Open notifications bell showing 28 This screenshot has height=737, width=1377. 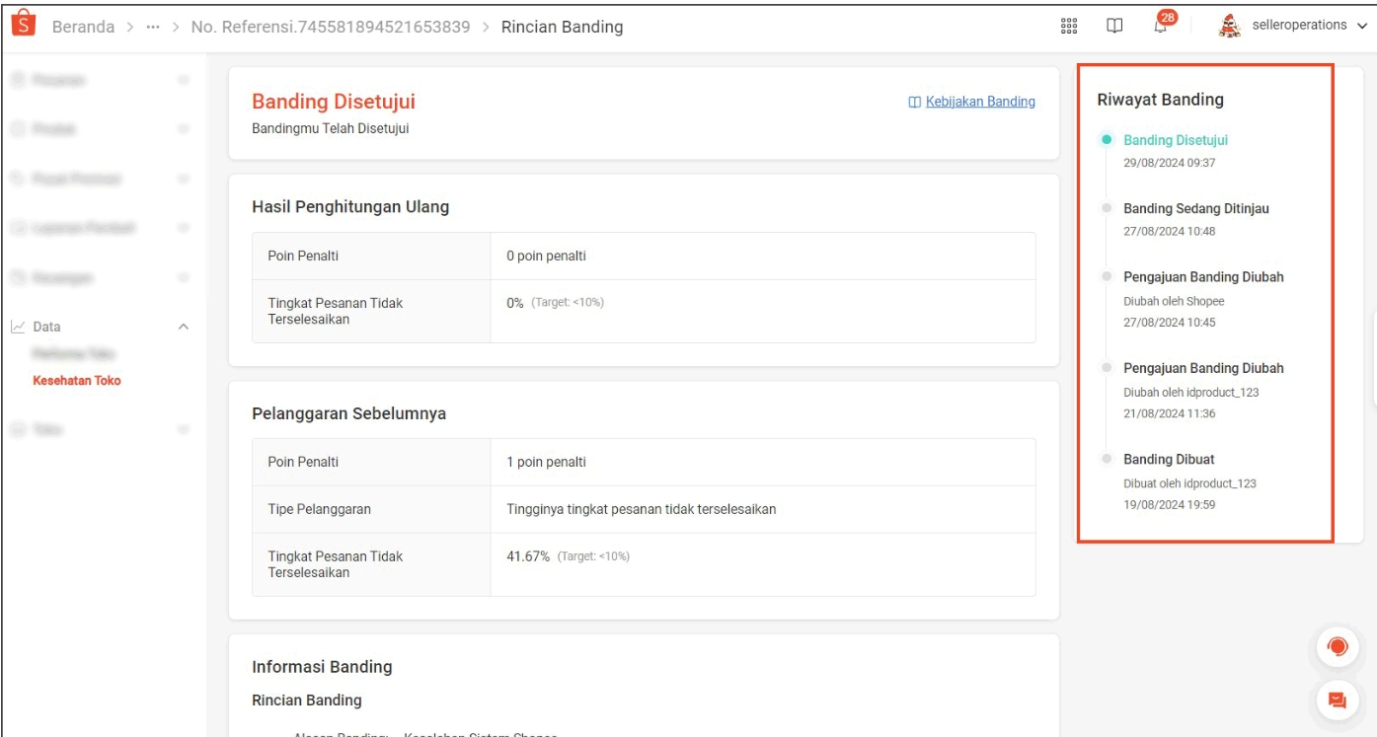point(1162,25)
